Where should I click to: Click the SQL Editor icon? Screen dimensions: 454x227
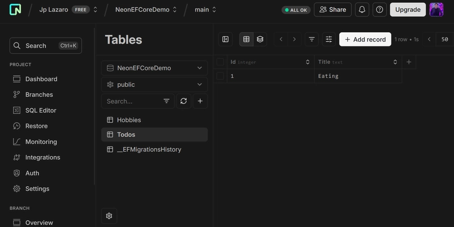[x=17, y=110]
